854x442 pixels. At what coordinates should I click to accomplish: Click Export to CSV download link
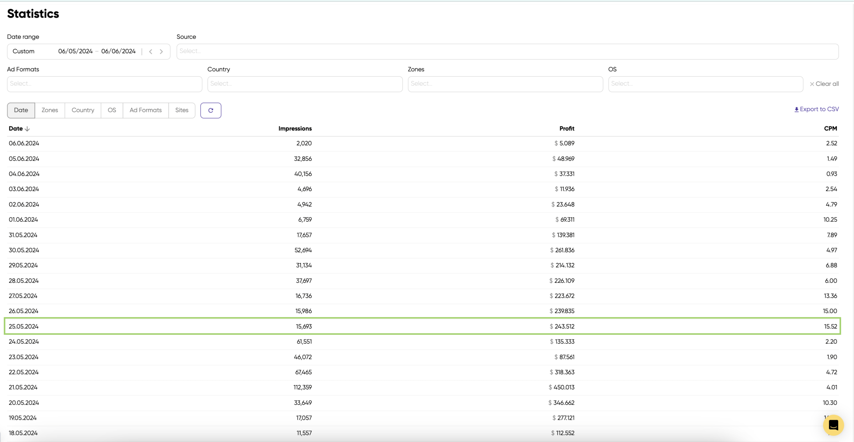point(816,109)
